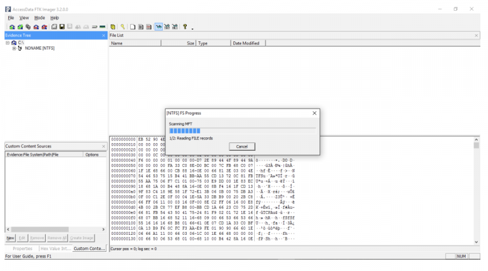Click the custom content horizontal scrollbar thumb
Screen dimensions: 488x271
(40, 229)
